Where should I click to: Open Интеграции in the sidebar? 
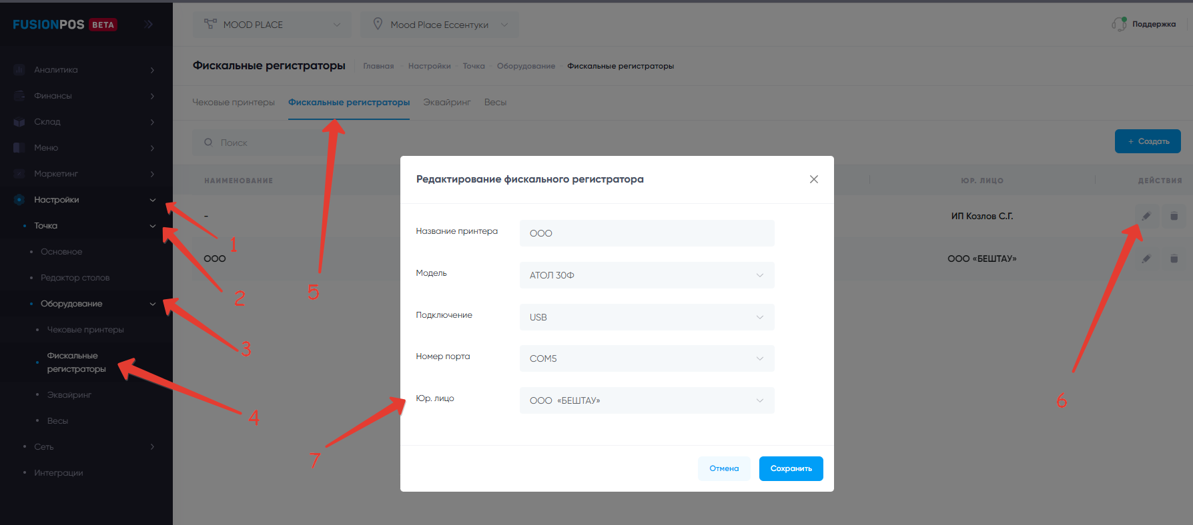[x=59, y=473]
